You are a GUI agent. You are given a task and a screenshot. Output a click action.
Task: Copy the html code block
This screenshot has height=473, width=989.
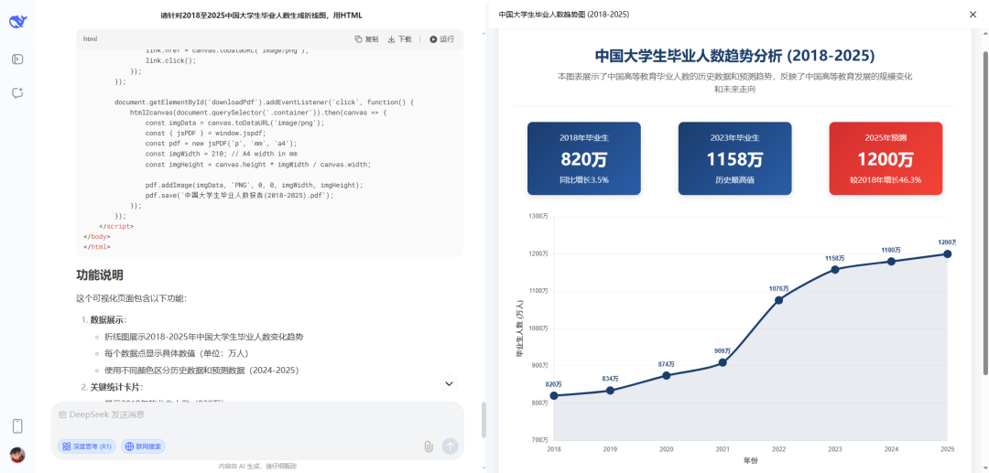click(x=366, y=39)
